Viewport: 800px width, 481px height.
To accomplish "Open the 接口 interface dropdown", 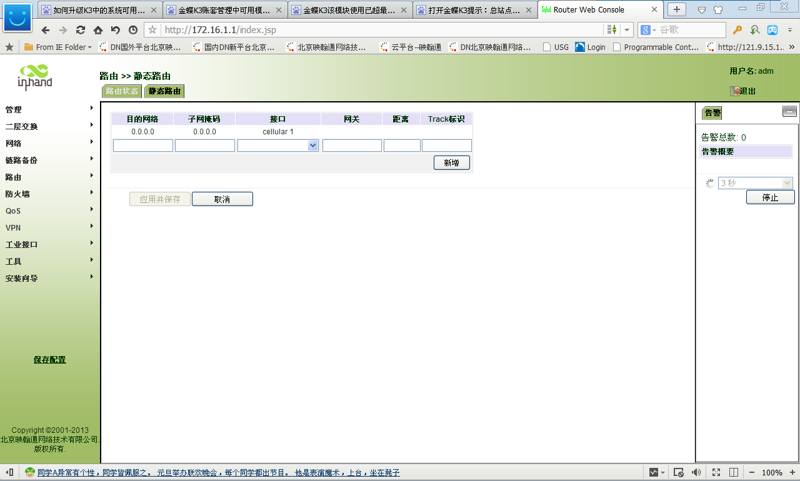I will pos(278,146).
